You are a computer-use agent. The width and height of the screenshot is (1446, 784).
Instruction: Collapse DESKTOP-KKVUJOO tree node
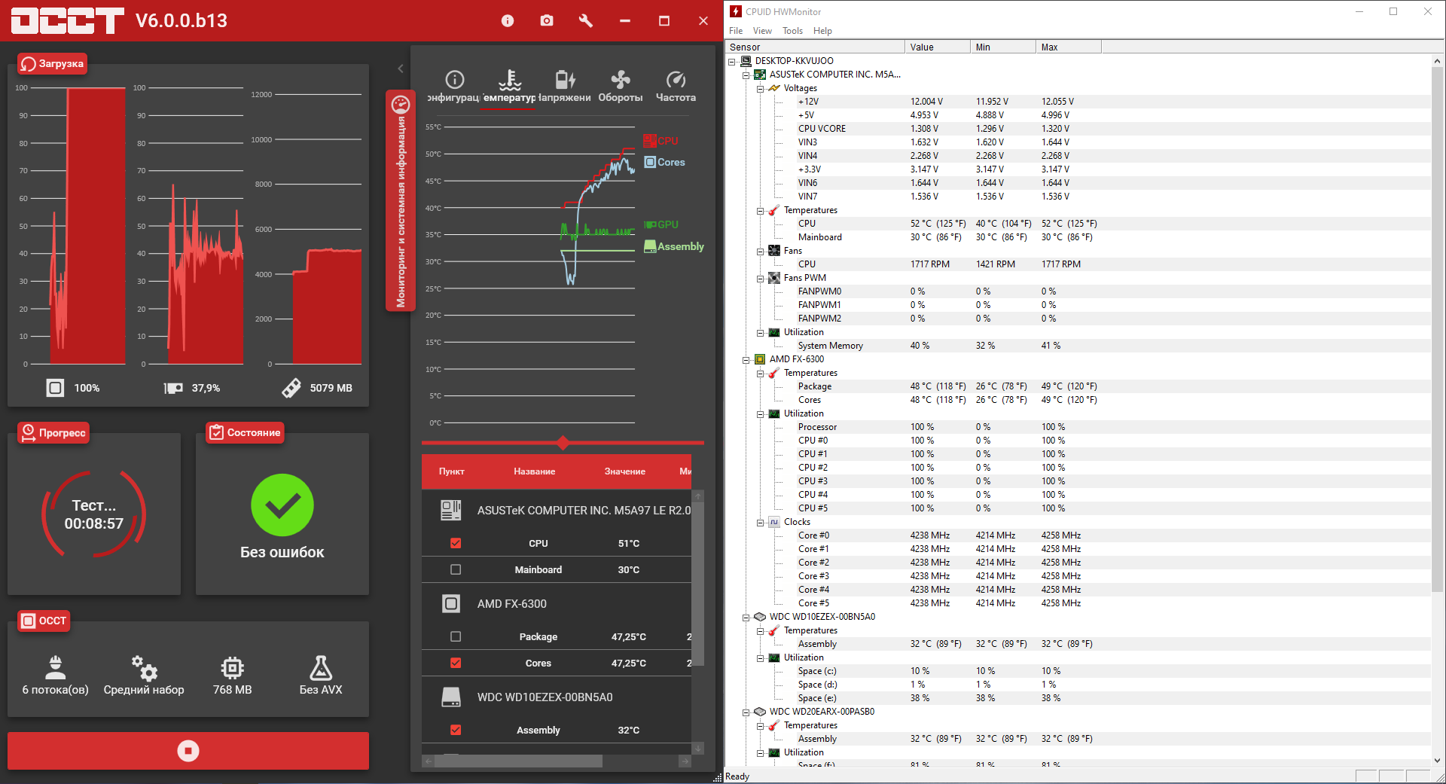[732, 62]
